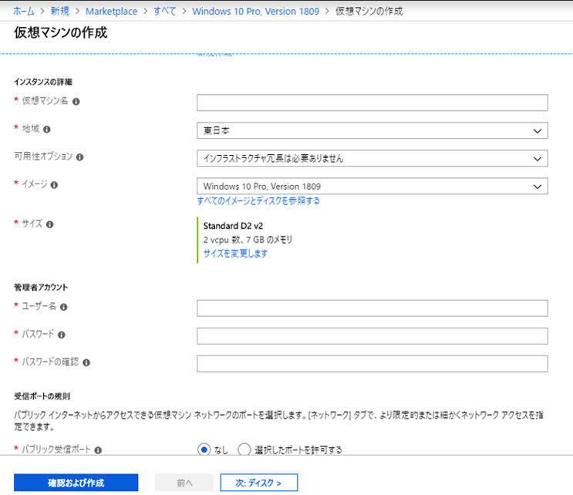Open the イメージ dropdown Windows 10 Pro

(x=372, y=186)
